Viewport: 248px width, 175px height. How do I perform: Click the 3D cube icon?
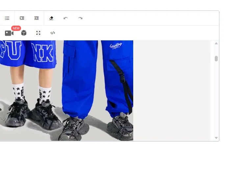[x=24, y=33]
